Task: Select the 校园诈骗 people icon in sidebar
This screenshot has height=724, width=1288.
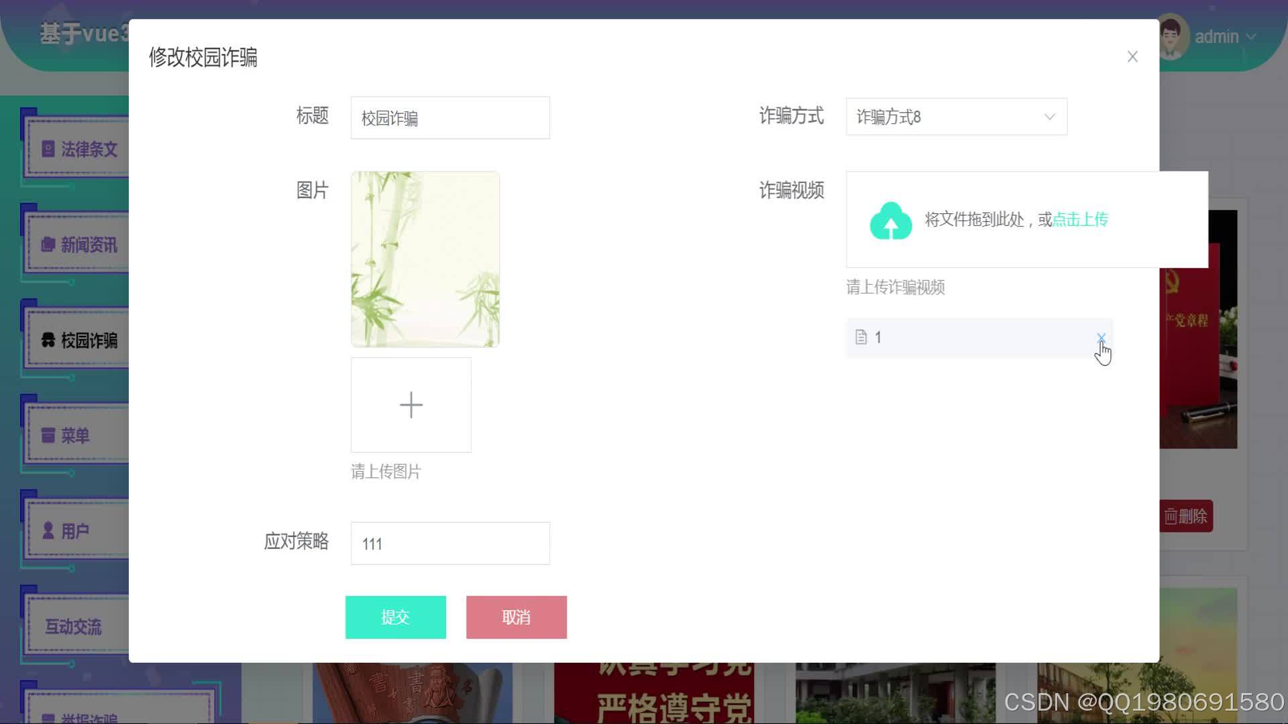Action: point(47,341)
